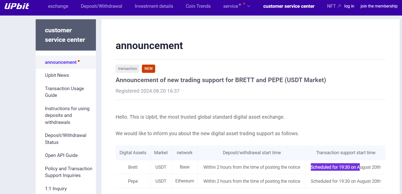402x194 pixels.
Task: Open the NFT link
Action: tap(331, 6)
